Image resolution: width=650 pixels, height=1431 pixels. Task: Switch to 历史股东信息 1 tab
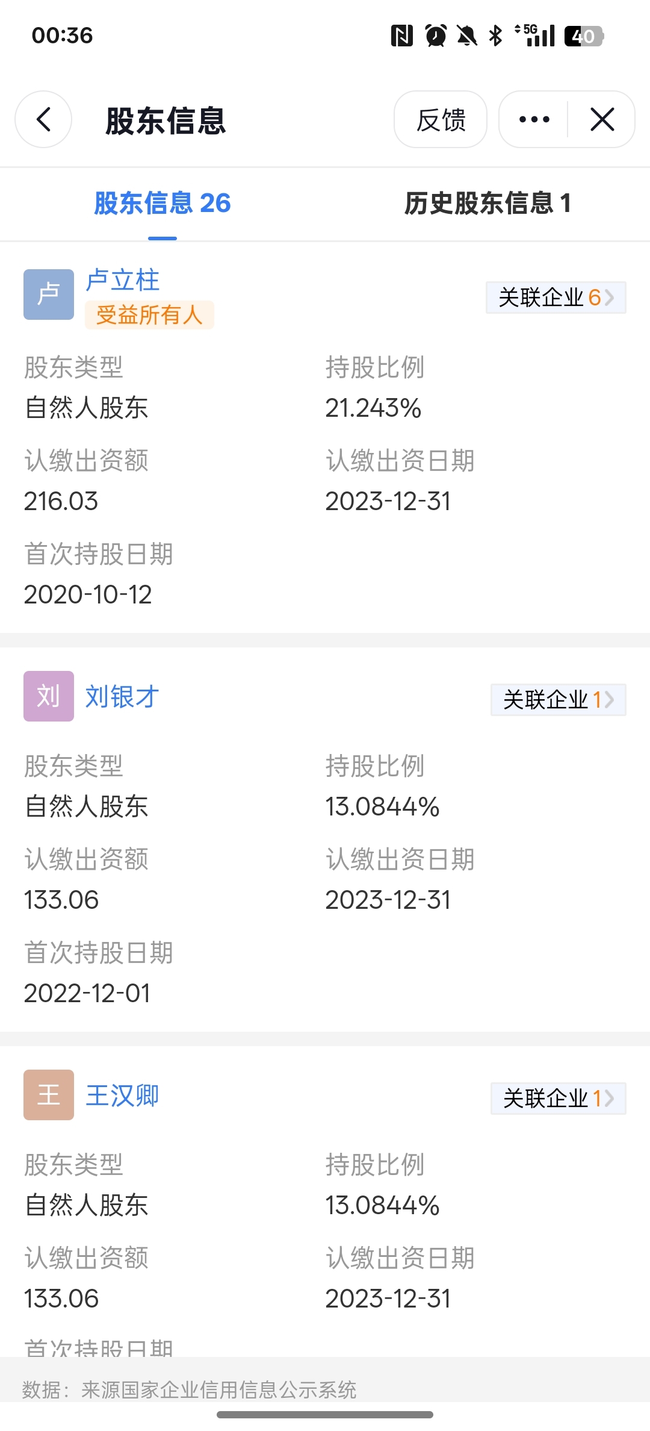point(487,204)
